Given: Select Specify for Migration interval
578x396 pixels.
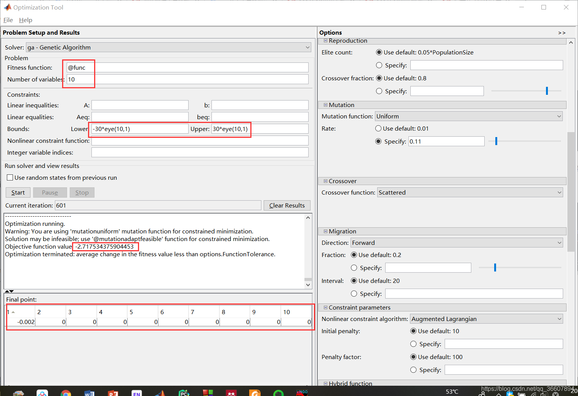Looking at the screenshot, I should point(354,294).
